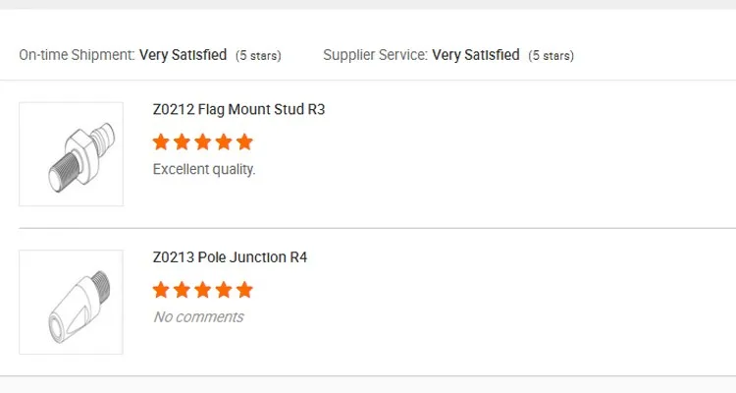Click Supplier Service 'Very Satisfied' rating text
This screenshot has height=393, width=736.
click(x=476, y=55)
